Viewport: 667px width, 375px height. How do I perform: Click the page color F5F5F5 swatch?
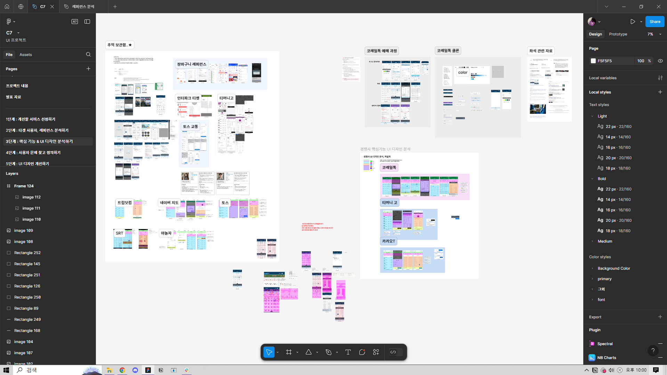point(593,61)
